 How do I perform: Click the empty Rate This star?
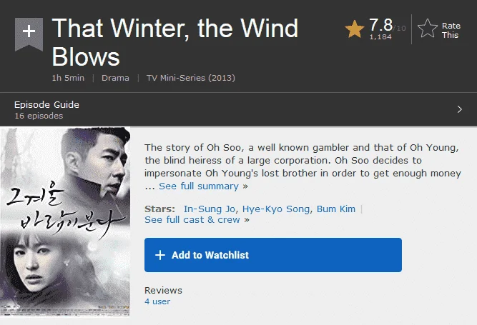point(428,29)
